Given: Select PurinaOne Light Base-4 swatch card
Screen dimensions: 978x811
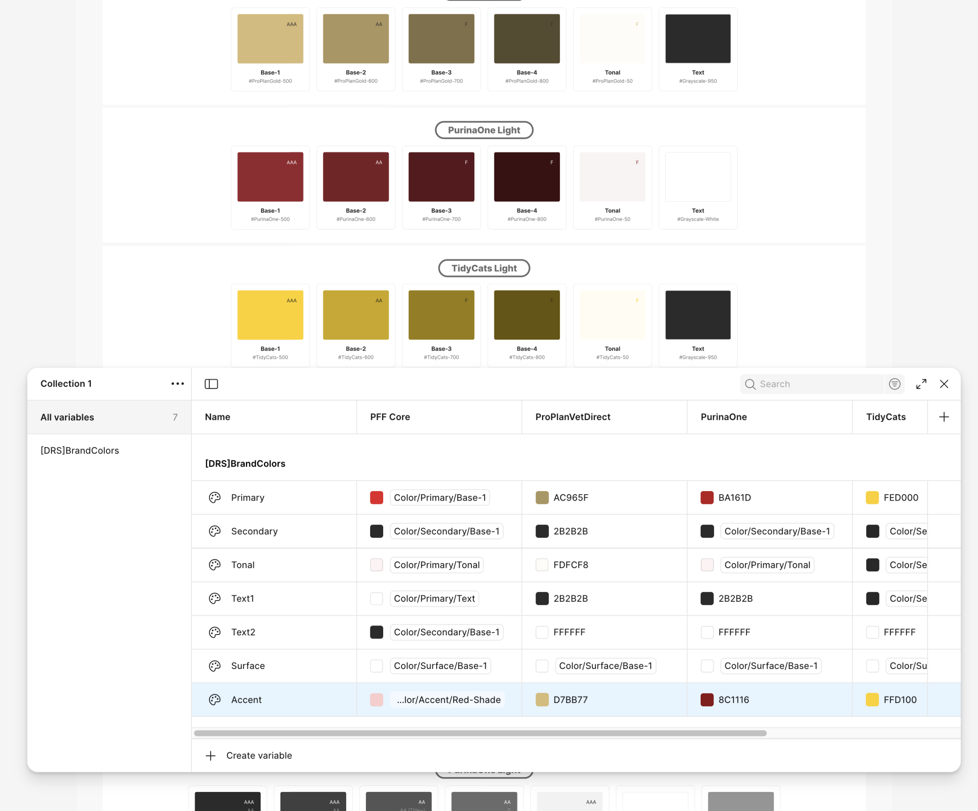Looking at the screenshot, I should [x=527, y=187].
